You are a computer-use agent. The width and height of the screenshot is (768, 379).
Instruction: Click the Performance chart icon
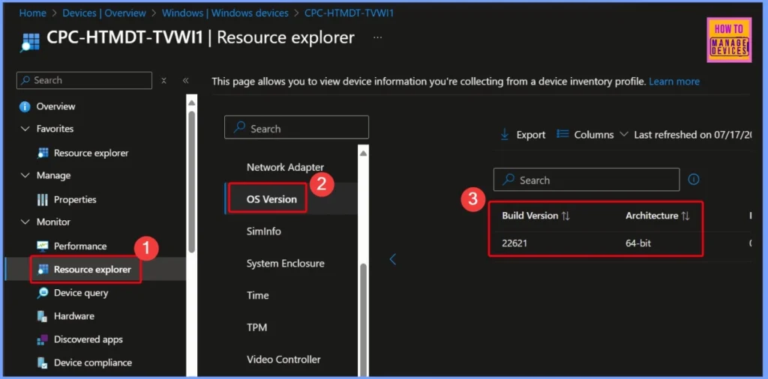(43, 246)
